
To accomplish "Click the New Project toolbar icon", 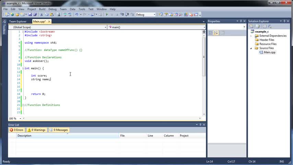I will click(7, 14).
